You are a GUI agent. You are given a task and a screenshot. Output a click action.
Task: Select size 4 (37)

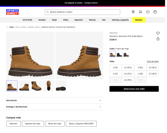pos(115,74)
